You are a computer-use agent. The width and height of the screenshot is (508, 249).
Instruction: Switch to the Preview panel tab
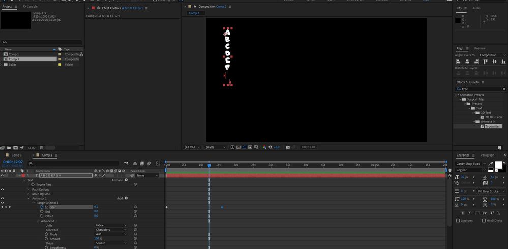click(480, 48)
